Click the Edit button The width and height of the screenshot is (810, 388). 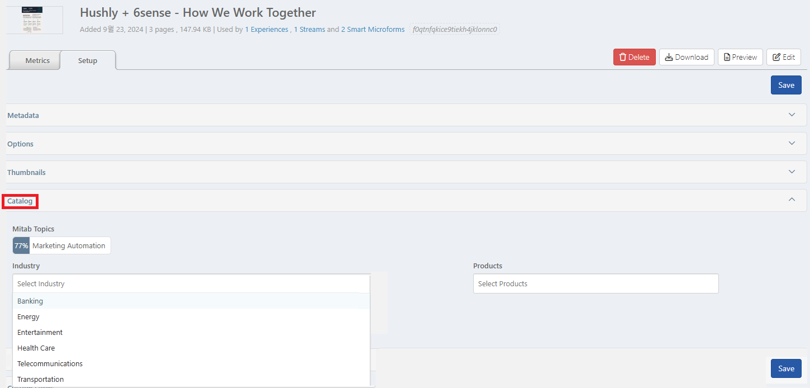pos(784,57)
